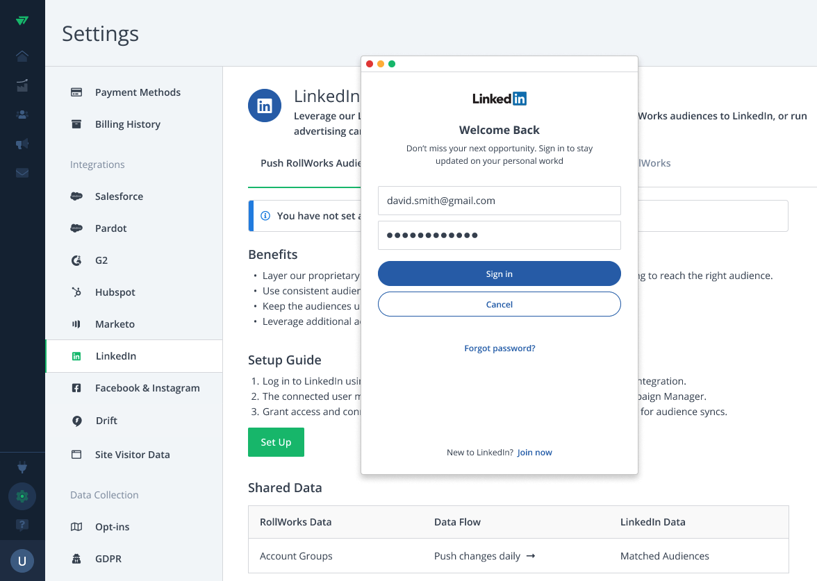Open the analytics chart icon in the left rail

22,85
